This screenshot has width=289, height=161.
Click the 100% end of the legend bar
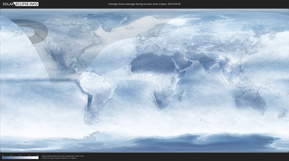coord(38,158)
